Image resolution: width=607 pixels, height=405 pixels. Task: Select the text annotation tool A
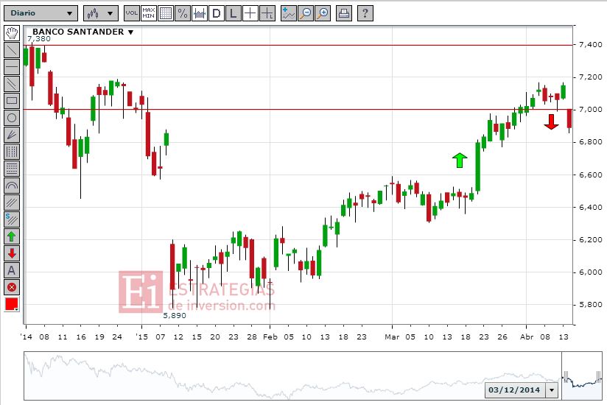[12, 270]
